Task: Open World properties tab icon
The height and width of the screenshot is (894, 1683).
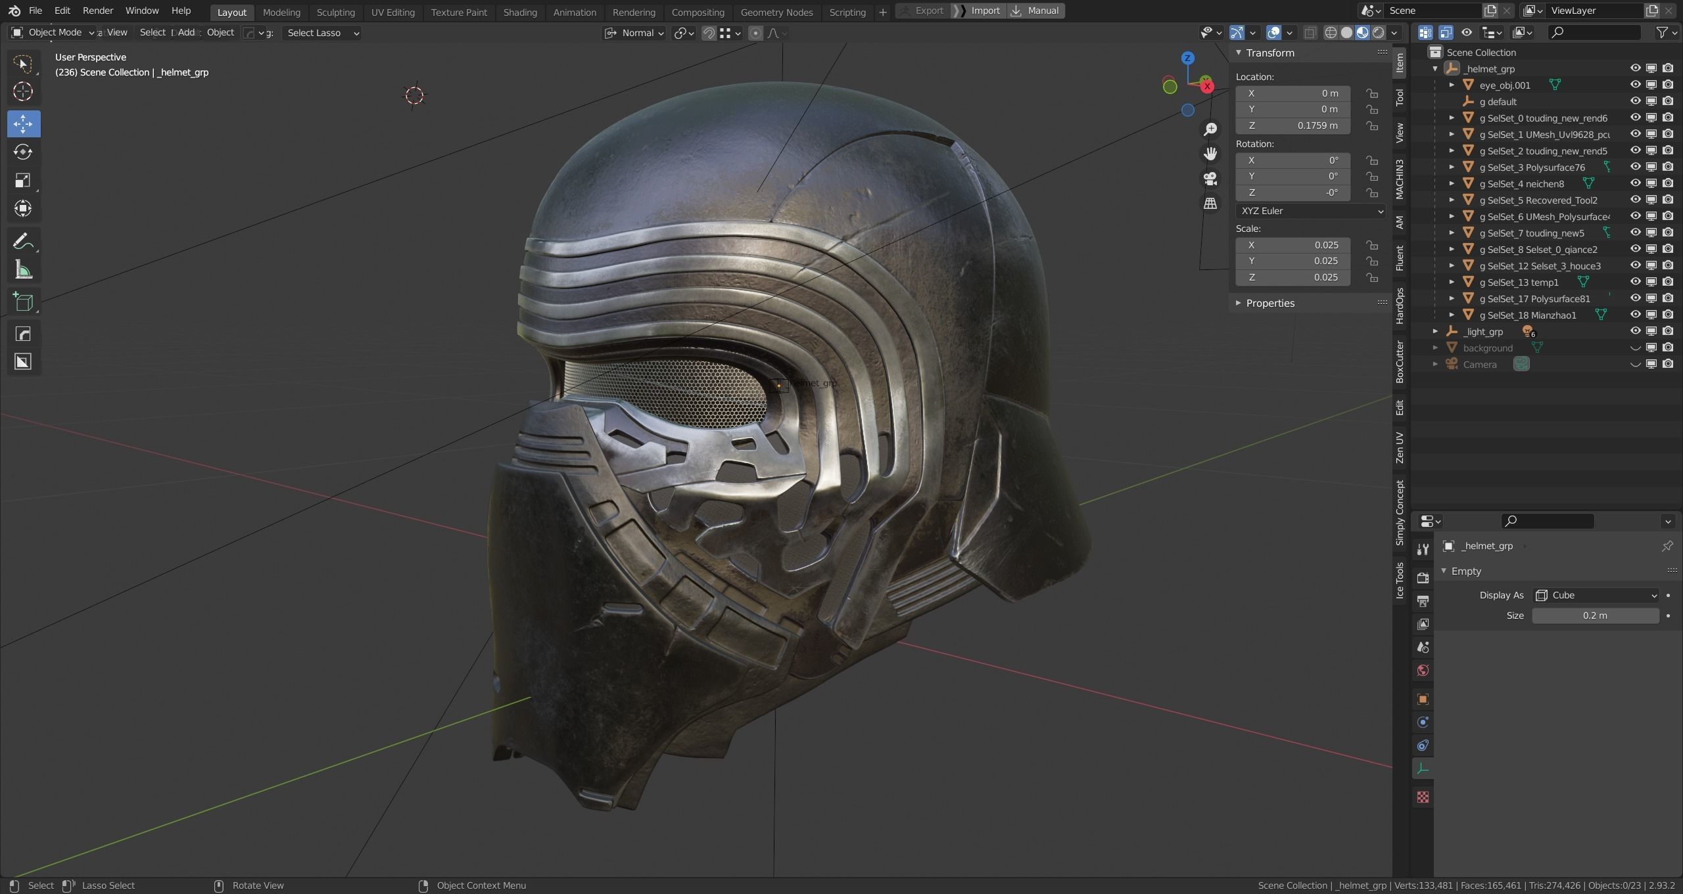Action: 1423,671
